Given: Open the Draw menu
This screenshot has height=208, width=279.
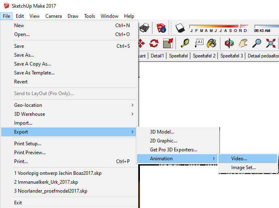Looking at the screenshot, I should (73, 16).
